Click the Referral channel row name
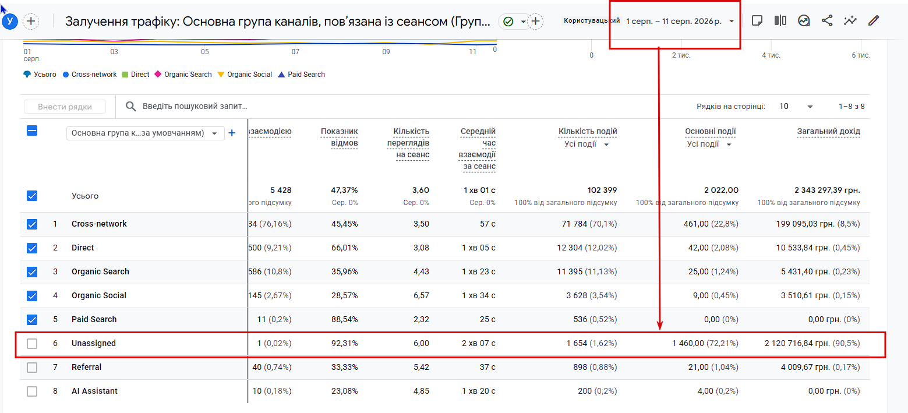The image size is (908, 413). pyautogui.click(x=86, y=367)
